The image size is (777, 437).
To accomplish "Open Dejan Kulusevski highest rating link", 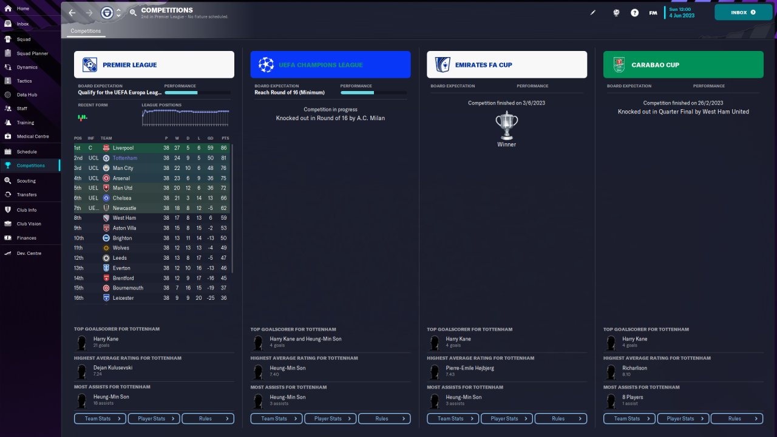I will coord(113,368).
